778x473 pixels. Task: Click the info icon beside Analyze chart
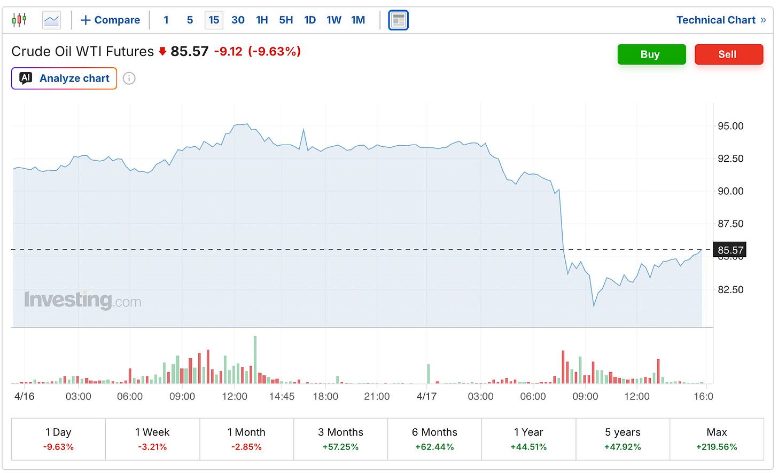129,78
